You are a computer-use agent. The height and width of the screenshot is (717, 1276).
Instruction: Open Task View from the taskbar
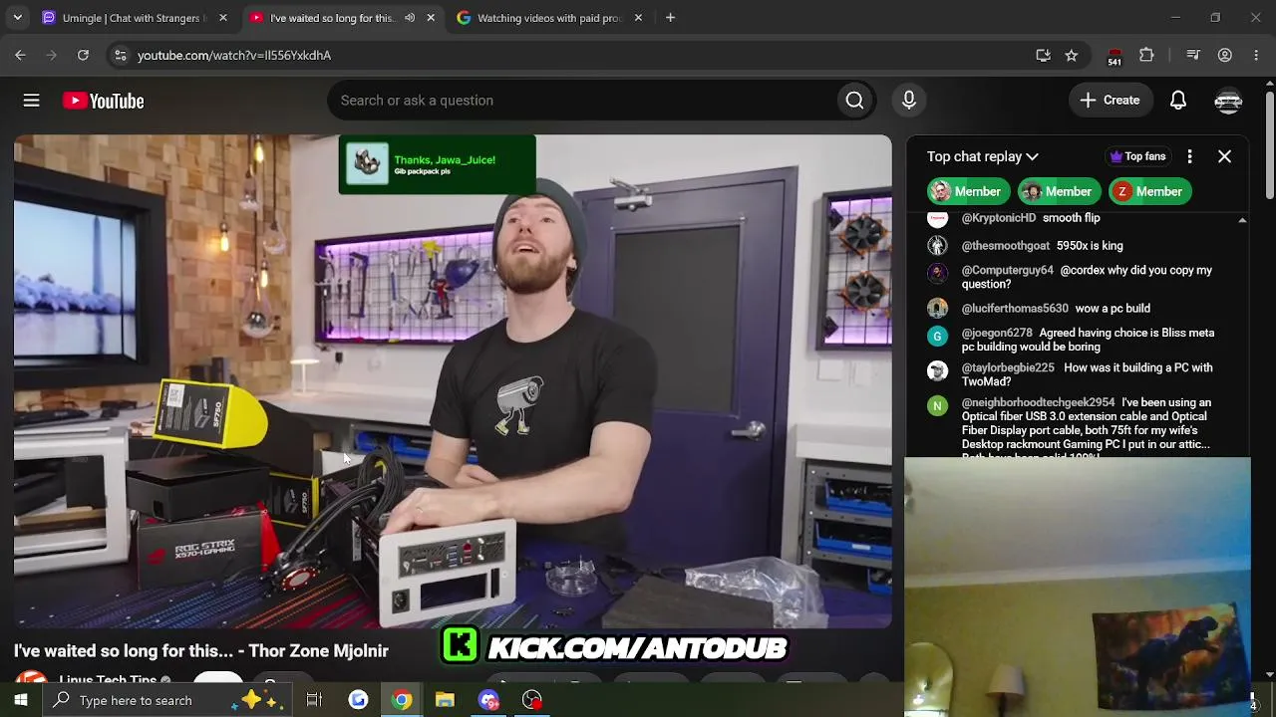[314, 700]
